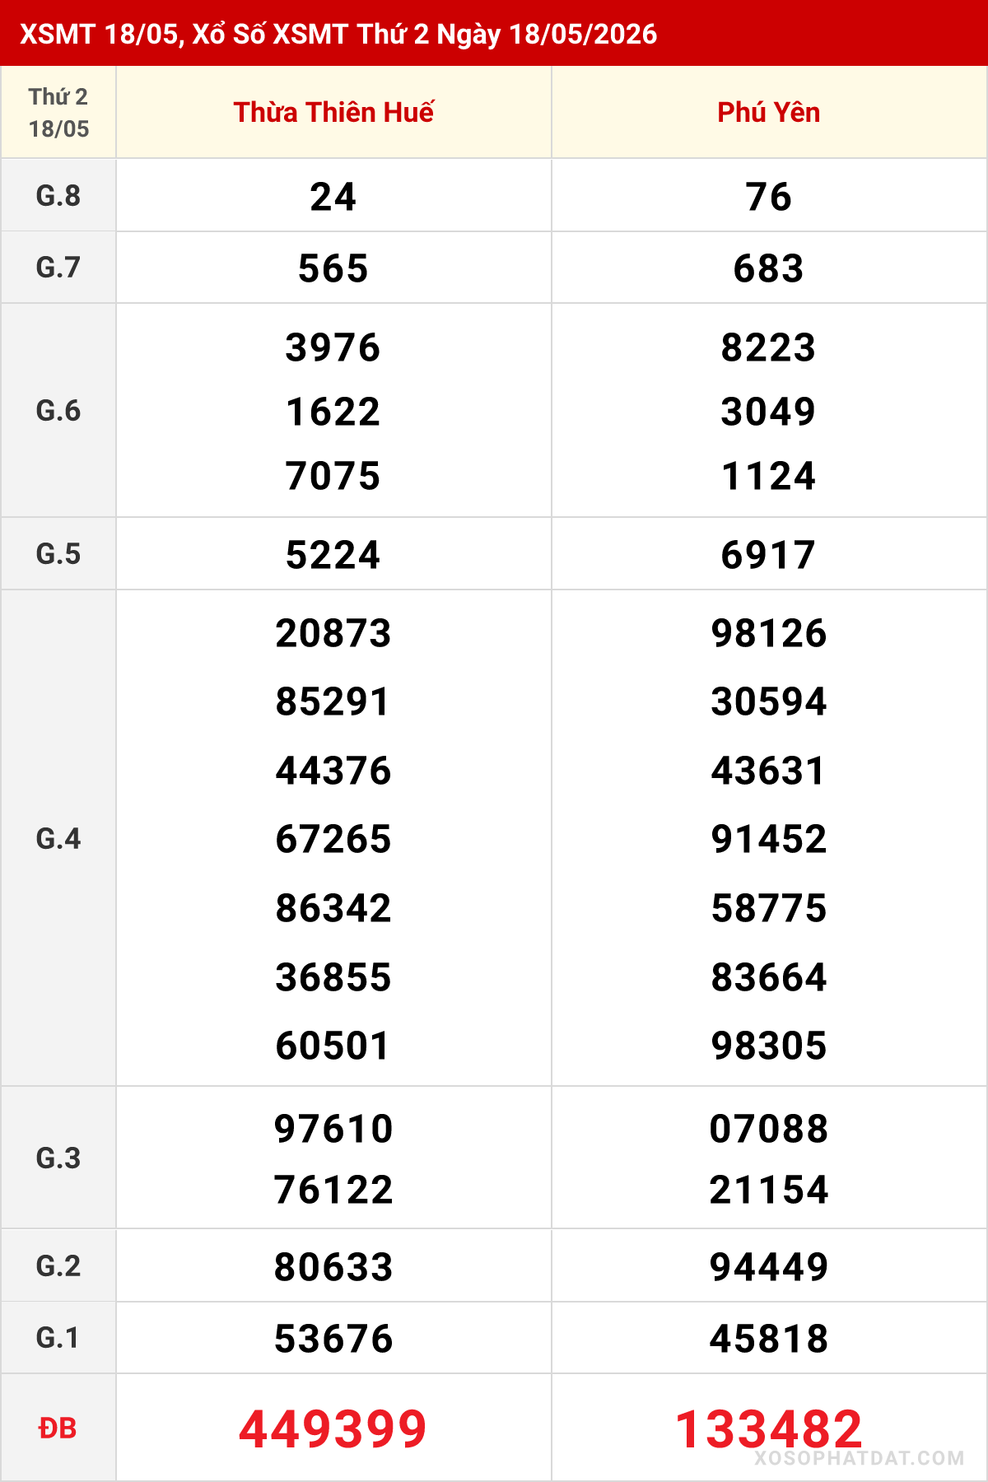Image resolution: width=988 pixels, height=1482 pixels.
Task: Click G.1 result 53676
Action: (333, 1338)
